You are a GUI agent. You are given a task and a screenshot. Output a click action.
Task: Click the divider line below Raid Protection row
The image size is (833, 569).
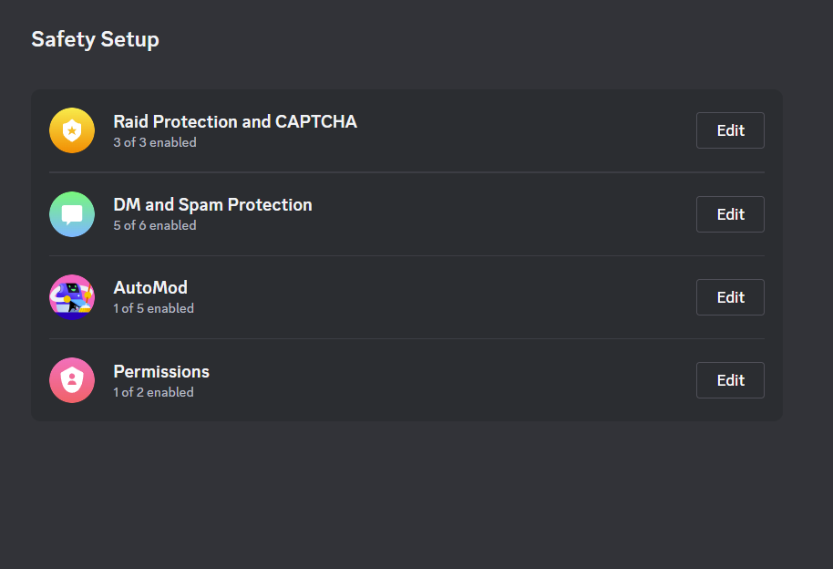point(406,172)
